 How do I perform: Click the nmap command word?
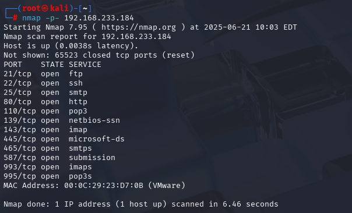pyautogui.click(x=31, y=18)
